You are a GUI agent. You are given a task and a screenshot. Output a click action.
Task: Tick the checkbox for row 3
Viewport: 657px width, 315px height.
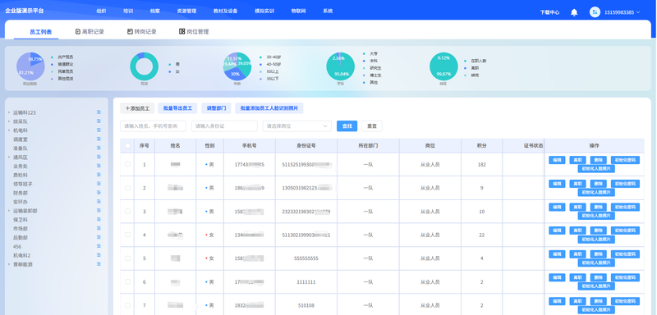pos(127,212)
